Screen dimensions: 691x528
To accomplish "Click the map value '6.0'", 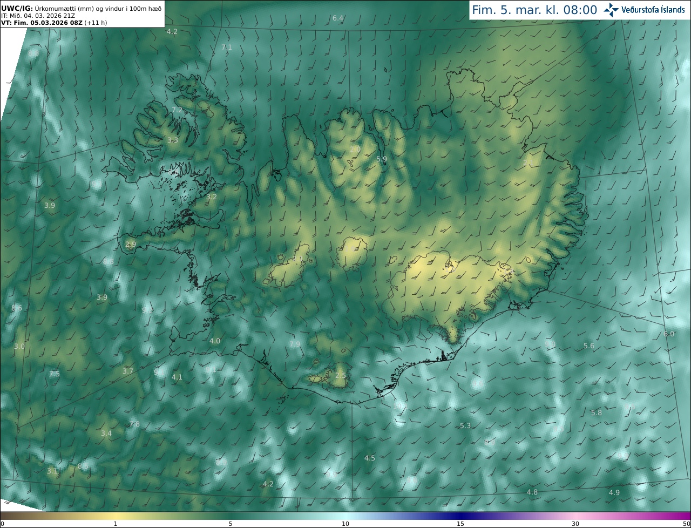I will point(669,334).
